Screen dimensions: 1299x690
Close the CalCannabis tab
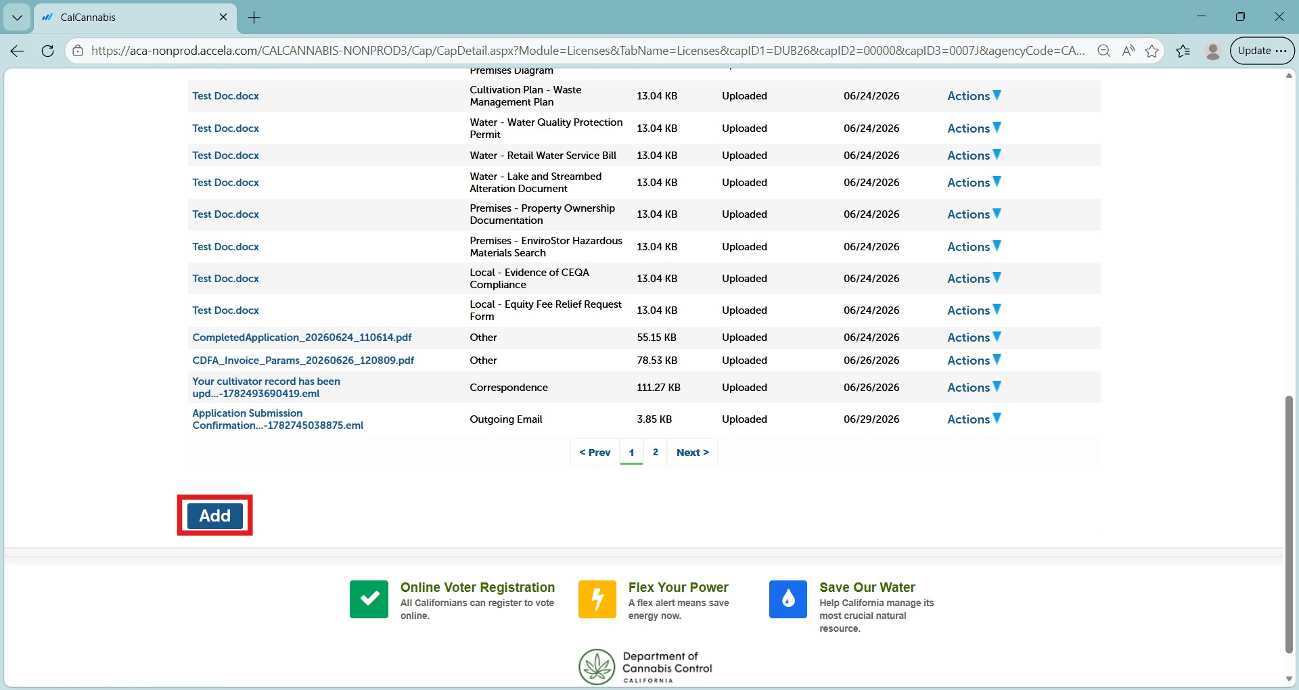click(223, 18)
